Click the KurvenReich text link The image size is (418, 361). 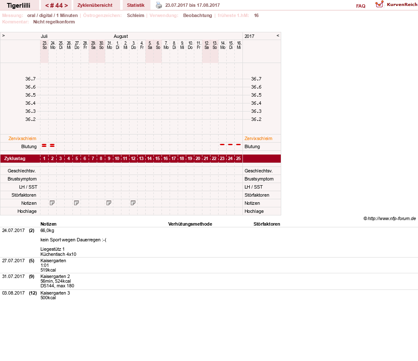[402, 5]
